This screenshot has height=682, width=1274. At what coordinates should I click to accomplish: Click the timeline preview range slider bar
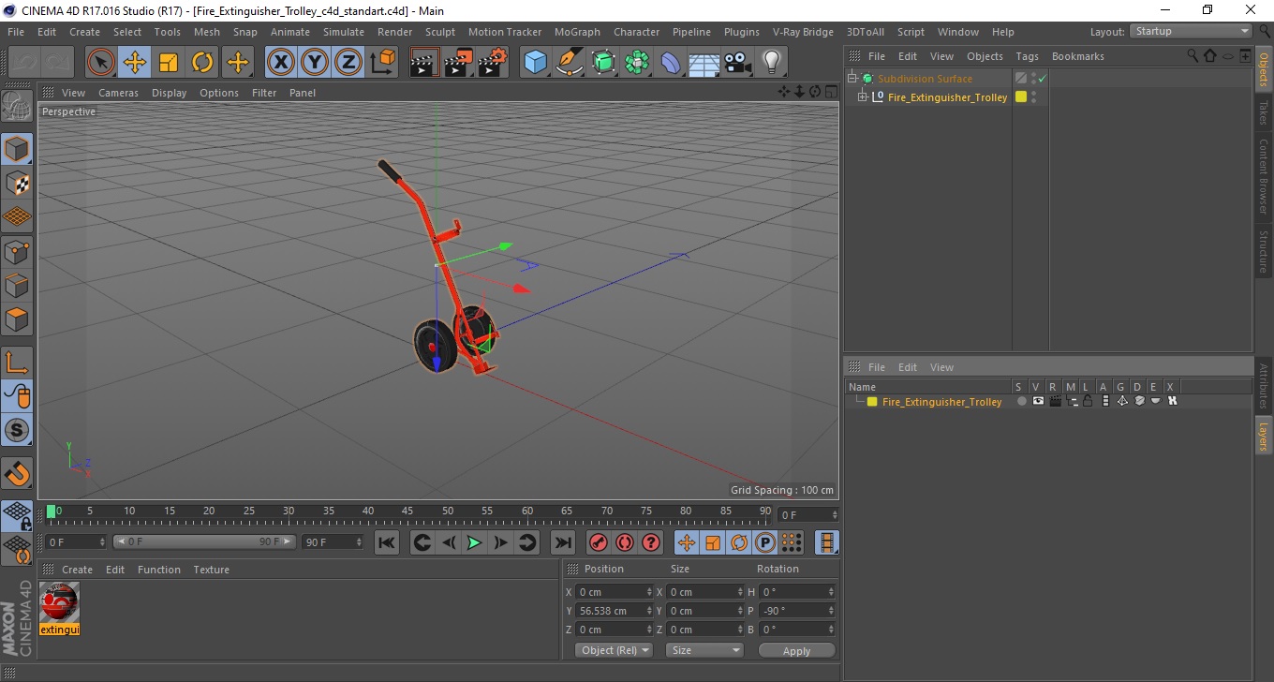(204, 542)
